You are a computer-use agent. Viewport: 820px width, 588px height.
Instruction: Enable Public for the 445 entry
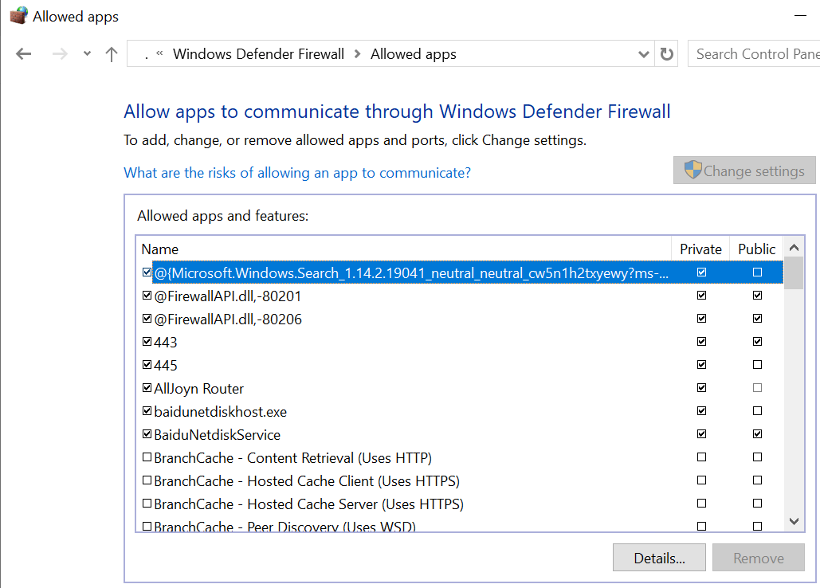coord(757,364)
